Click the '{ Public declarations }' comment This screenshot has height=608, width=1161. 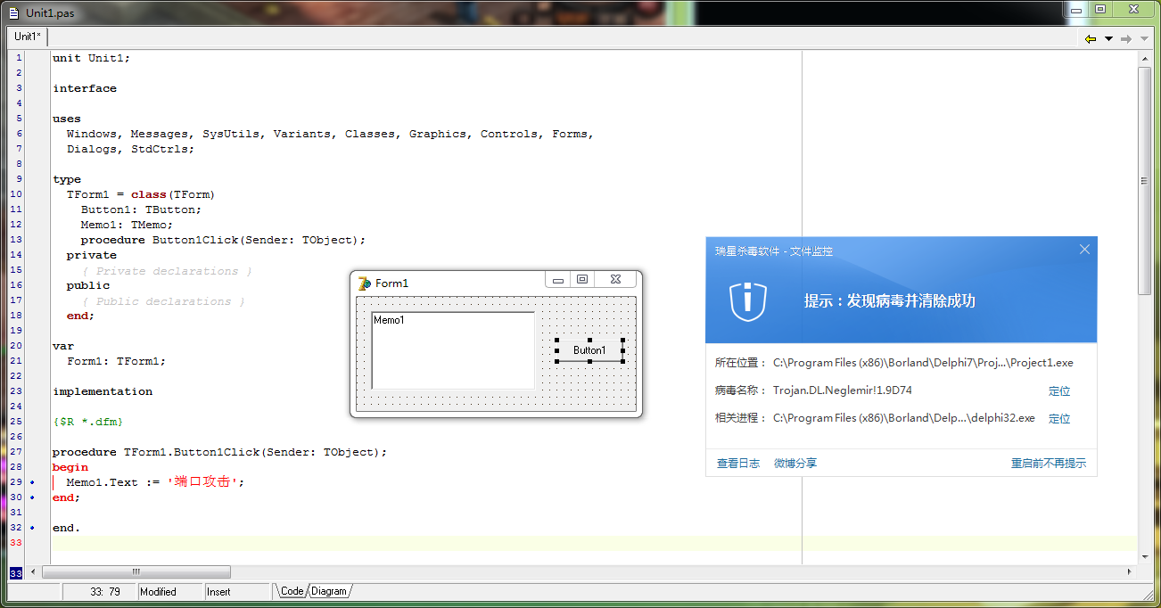tap(163, 301)
